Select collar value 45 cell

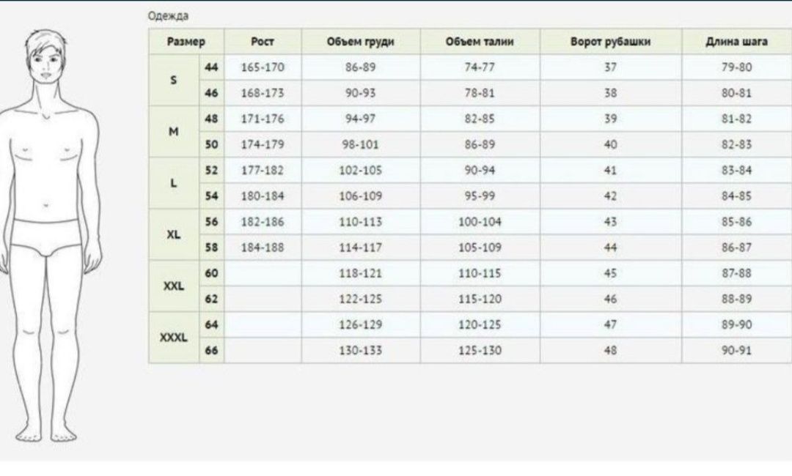(611, 273)
